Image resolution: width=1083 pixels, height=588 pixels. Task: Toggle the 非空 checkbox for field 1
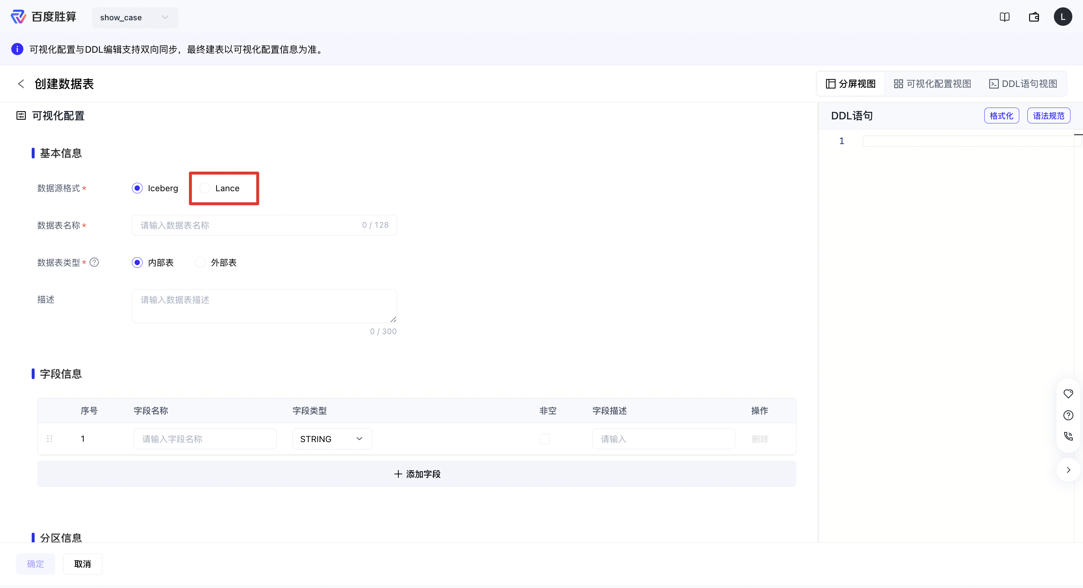point(544,439)
